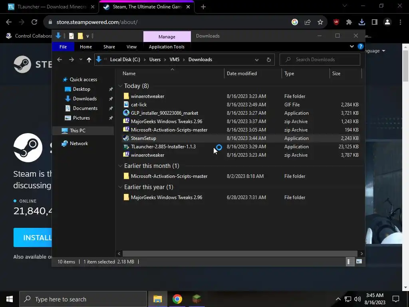Open Customize Quick Access Toolbar dropdown
This screenshot has width=409, height=307.
click(x=87, y=36)
